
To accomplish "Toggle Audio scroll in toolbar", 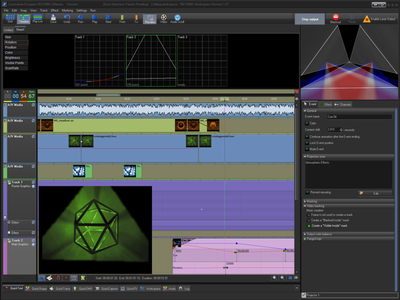I will click(x=177, y=18).
